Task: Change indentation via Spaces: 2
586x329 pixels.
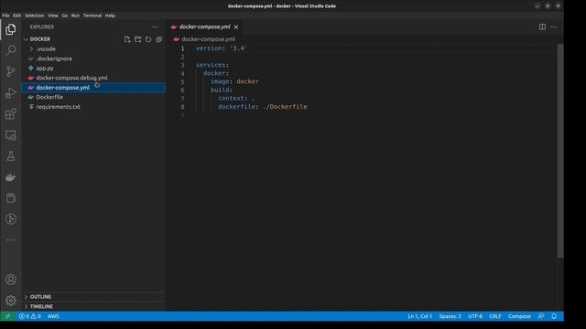Action: pyautogui.click(x=450, y=316)
